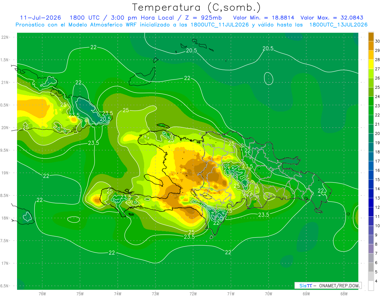Select legend value label '4'
This screenshot has height=298, width=386.
click(377, 281)
